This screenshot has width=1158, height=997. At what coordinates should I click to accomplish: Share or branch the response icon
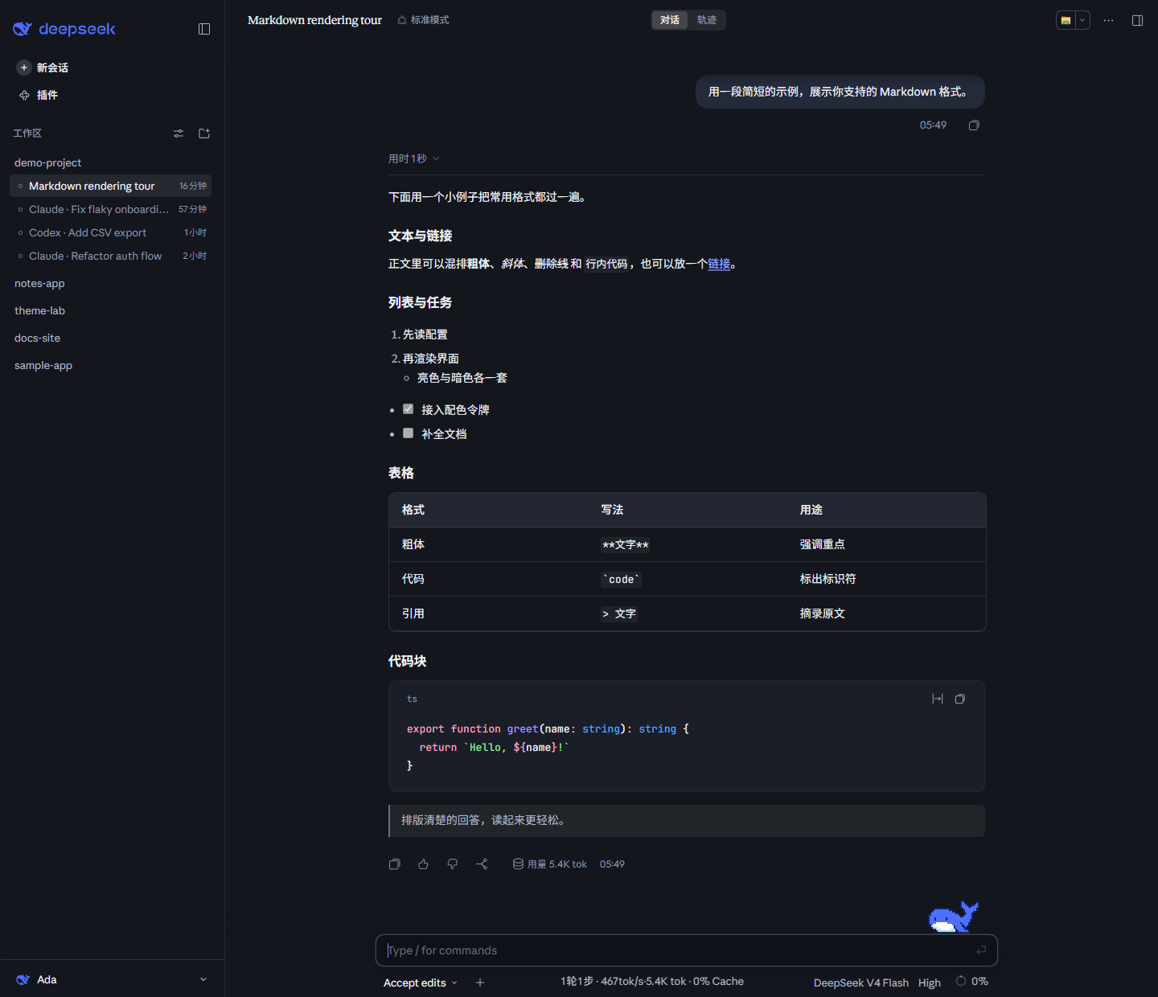point(482,864)
